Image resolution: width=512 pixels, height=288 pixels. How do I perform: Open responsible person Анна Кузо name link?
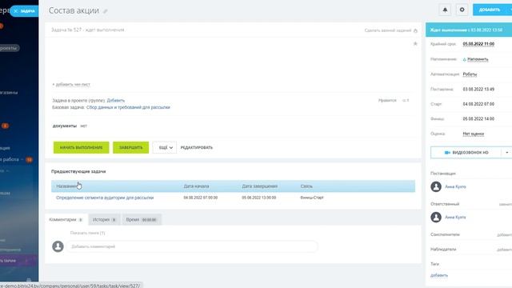point(455,217)
